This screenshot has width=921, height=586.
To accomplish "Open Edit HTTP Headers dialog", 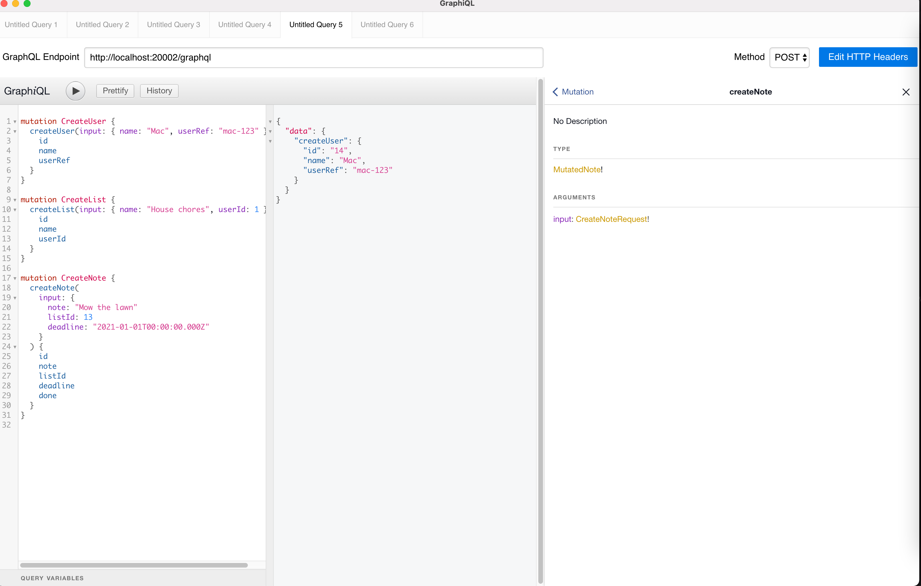I will tap(868, 57).
